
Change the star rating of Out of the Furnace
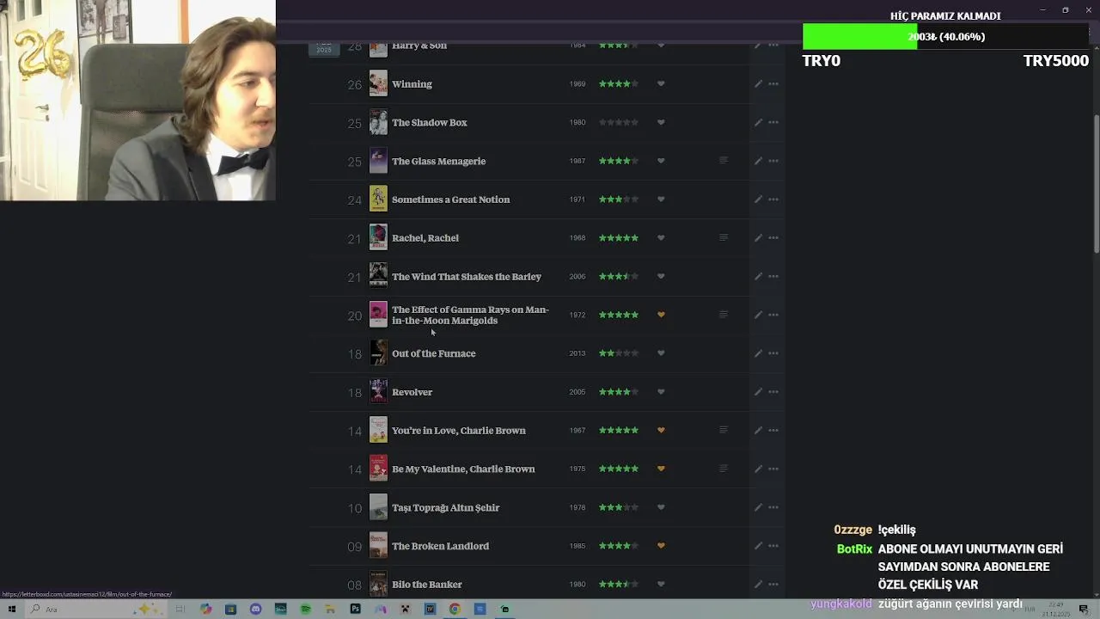tap(619, 353)
